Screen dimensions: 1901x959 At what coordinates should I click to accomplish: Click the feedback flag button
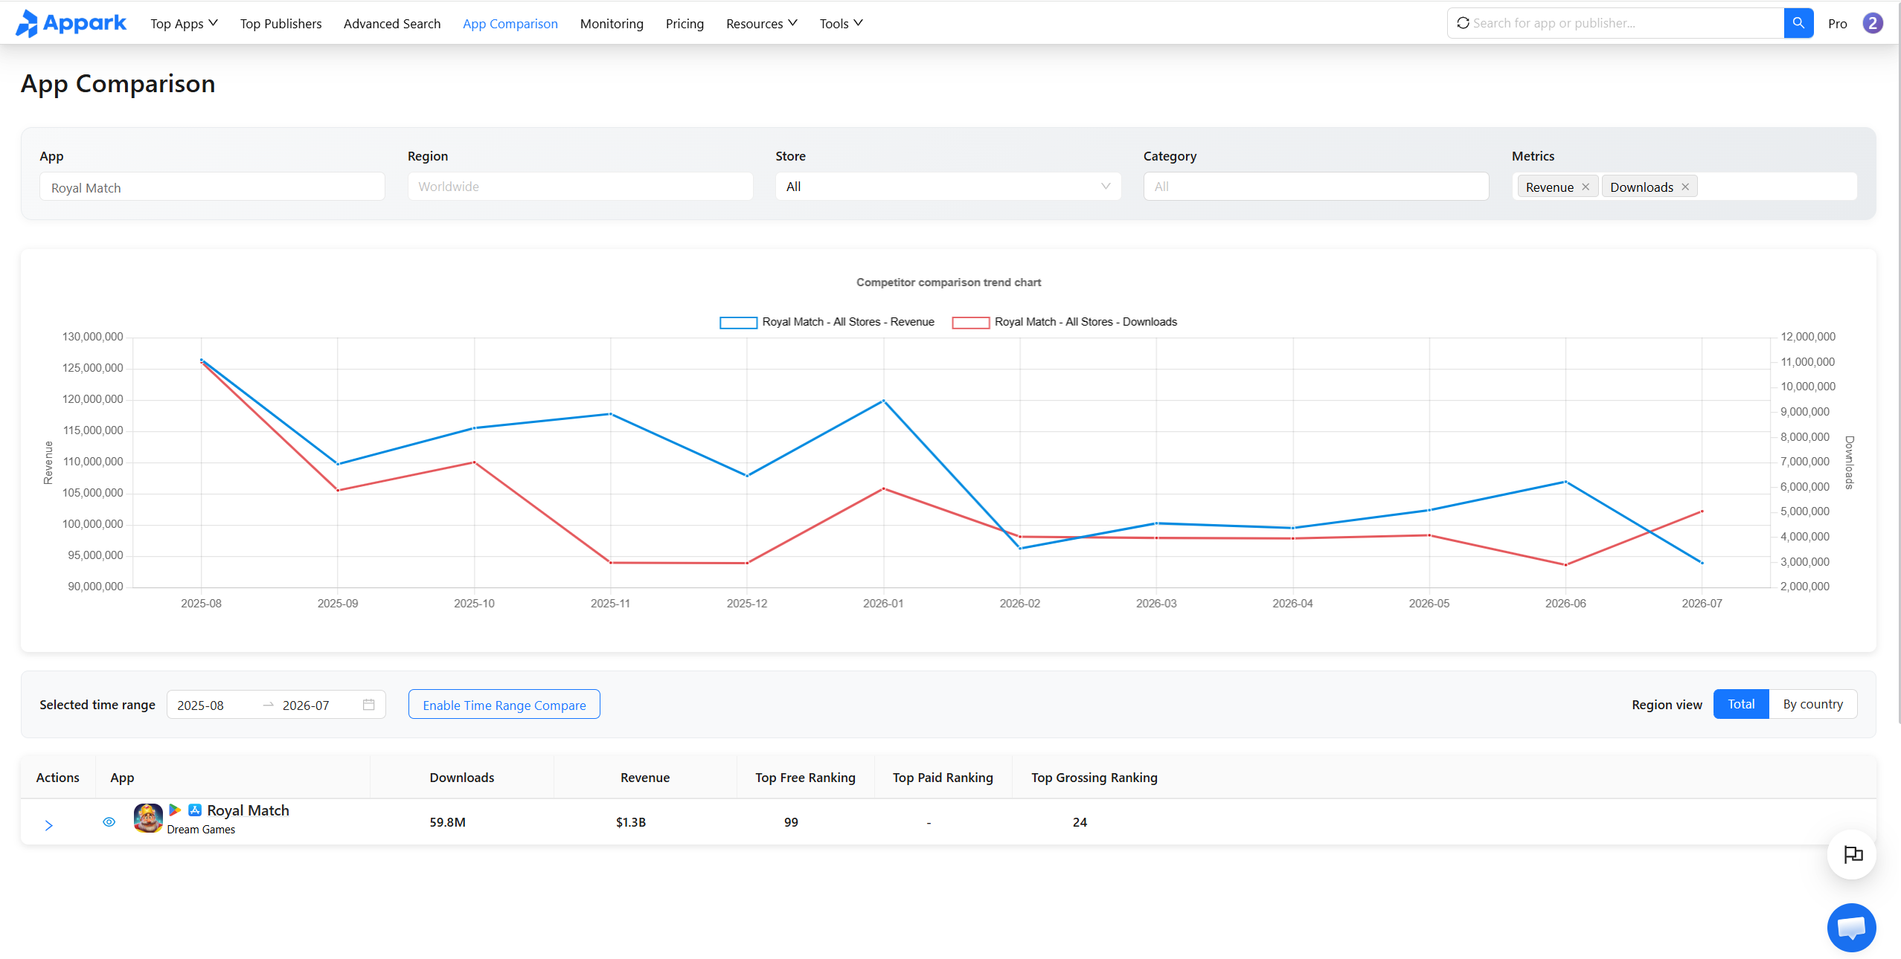1852,855
